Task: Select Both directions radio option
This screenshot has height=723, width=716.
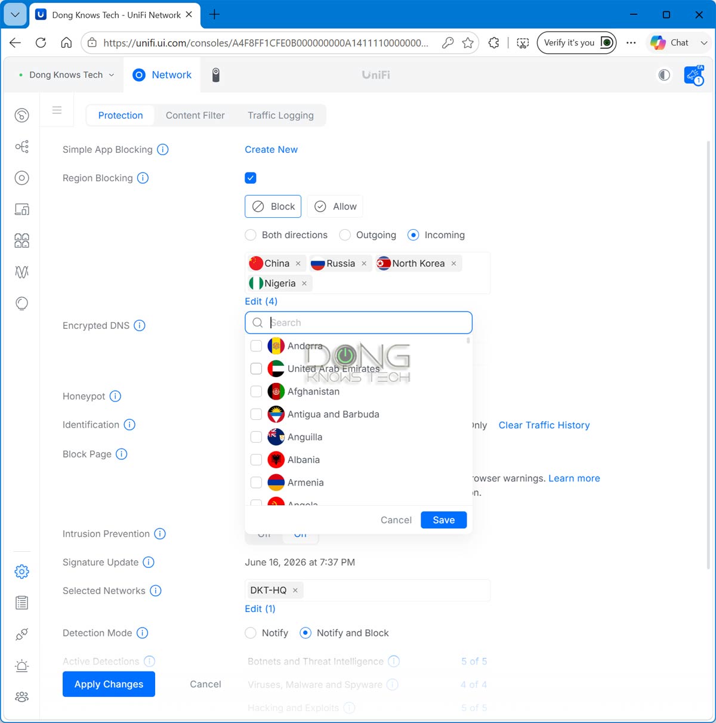Action: (251, 235)
